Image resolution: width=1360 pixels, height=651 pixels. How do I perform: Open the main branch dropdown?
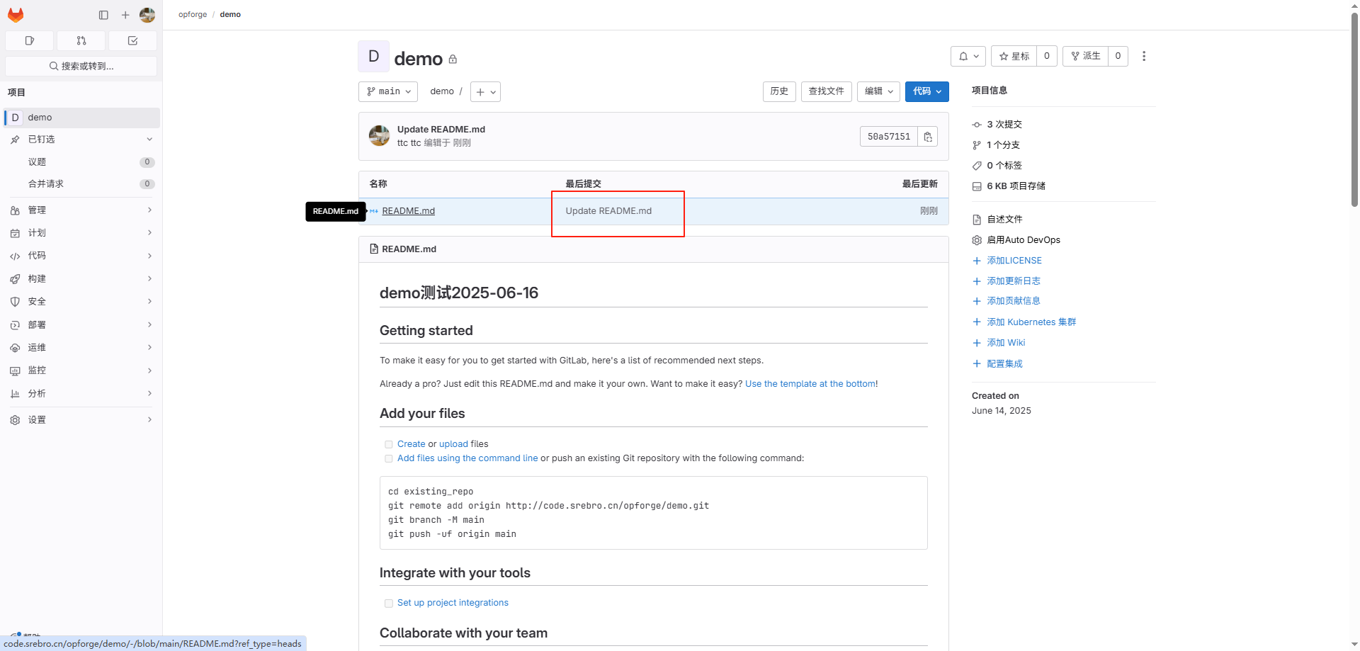(x=388, y=91)
